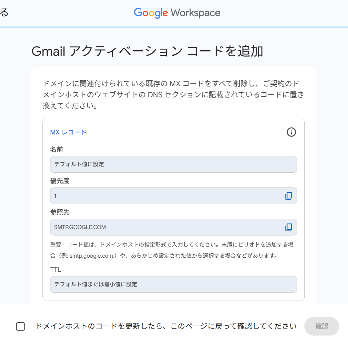Select the TTL field with デフォルト値または最小値に設定
This screenshot has width=348, height=342.
click(173, 284)
